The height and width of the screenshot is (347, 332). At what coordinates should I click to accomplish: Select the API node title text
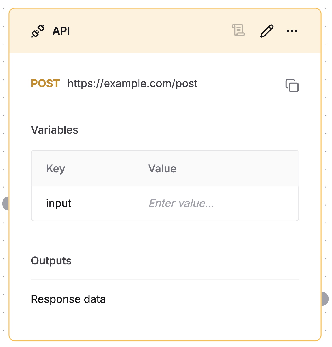tap(61, 31)
